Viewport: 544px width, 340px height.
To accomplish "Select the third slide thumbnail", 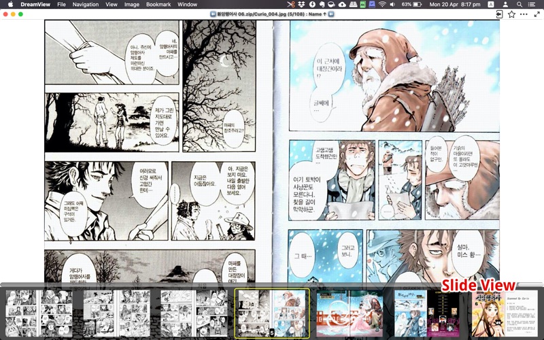I will pyautogui.click(x=194, y=313).
